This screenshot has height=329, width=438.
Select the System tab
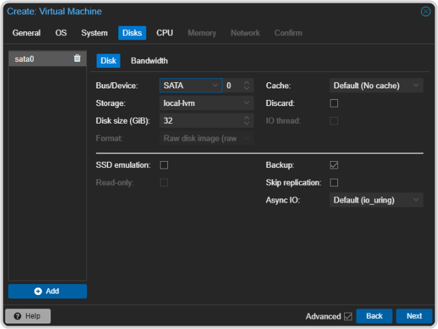click(95, 33)
